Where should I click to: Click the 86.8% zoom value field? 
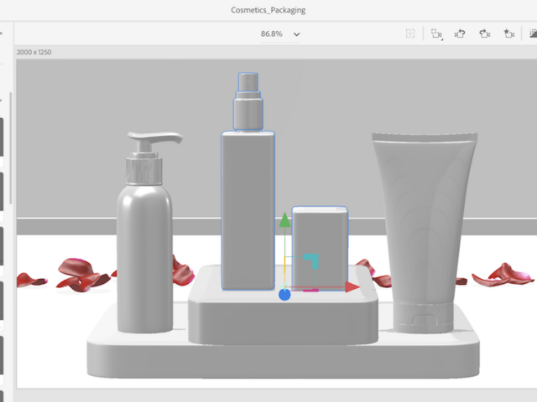point(271,34)
